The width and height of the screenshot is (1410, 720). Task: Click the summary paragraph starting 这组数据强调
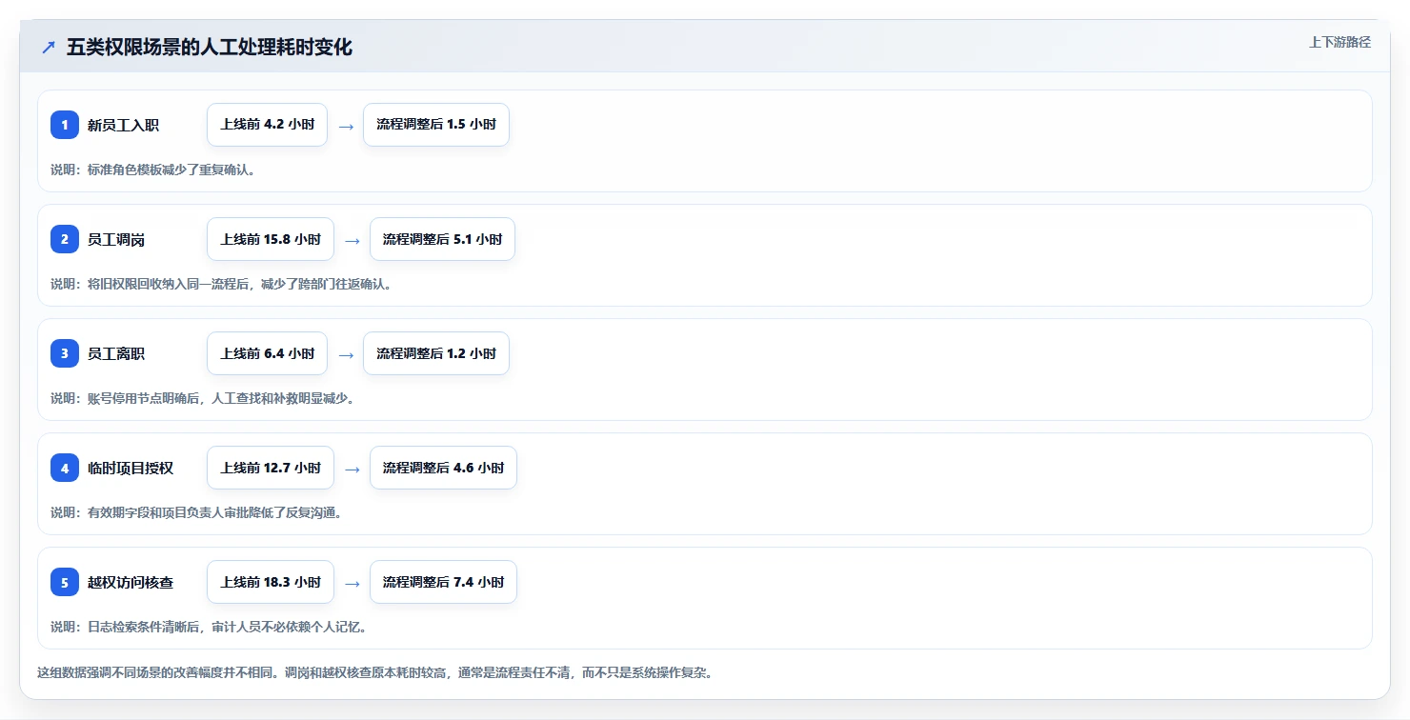pos(374,672)
